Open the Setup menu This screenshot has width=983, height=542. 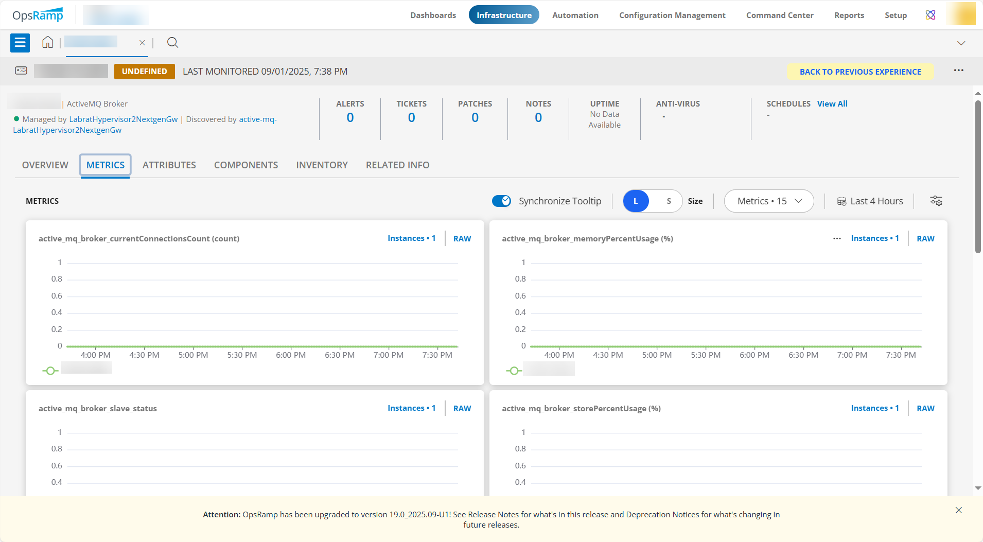[896, 15]
